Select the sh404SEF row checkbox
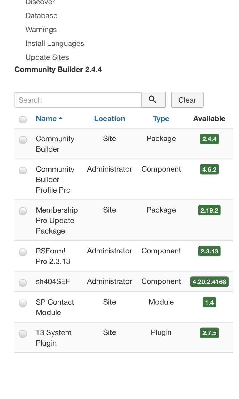Image resolution: width=239 pixels, height=399 pixels. (x=23, y=282)
